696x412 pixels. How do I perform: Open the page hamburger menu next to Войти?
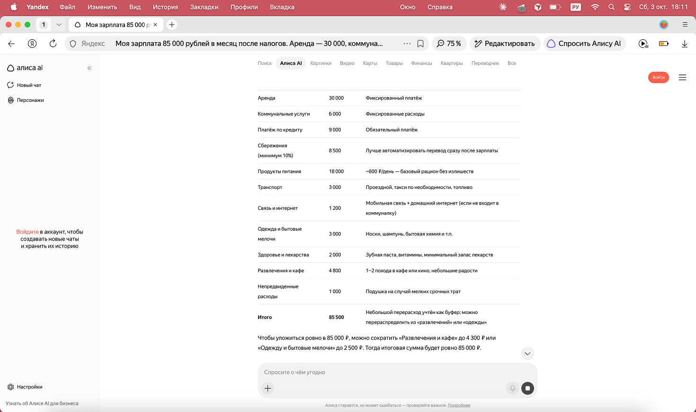point(682,77)
